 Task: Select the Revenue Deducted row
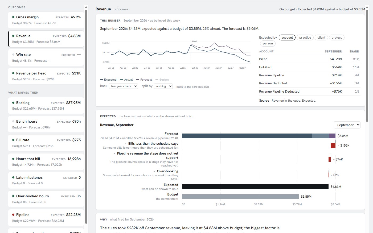pos(310,83)
